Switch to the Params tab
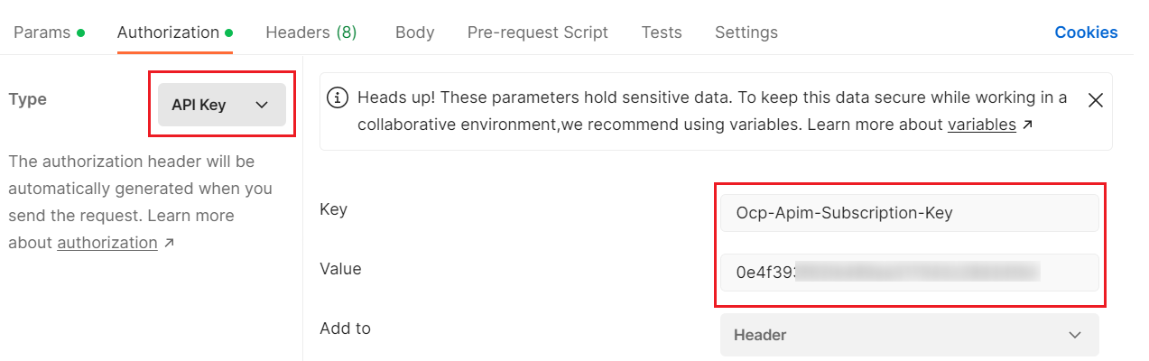Viewport: 1149px width, 361px height. point(42,32)
